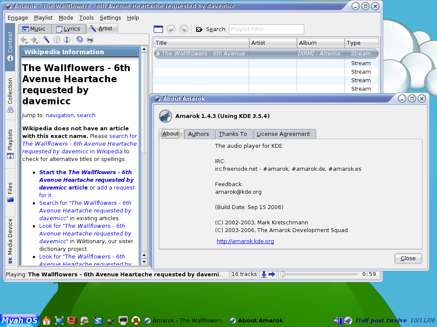
Task: Click the 'add a request' link
Action: [116, 187]
